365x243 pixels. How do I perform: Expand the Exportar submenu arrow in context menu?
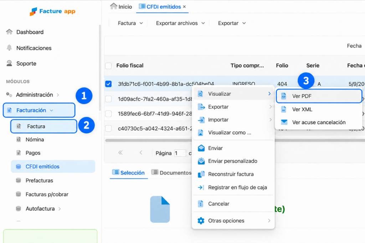[271, 107]
